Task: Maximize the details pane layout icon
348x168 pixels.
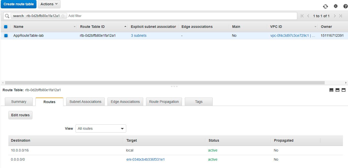Action: click(343, 90)
